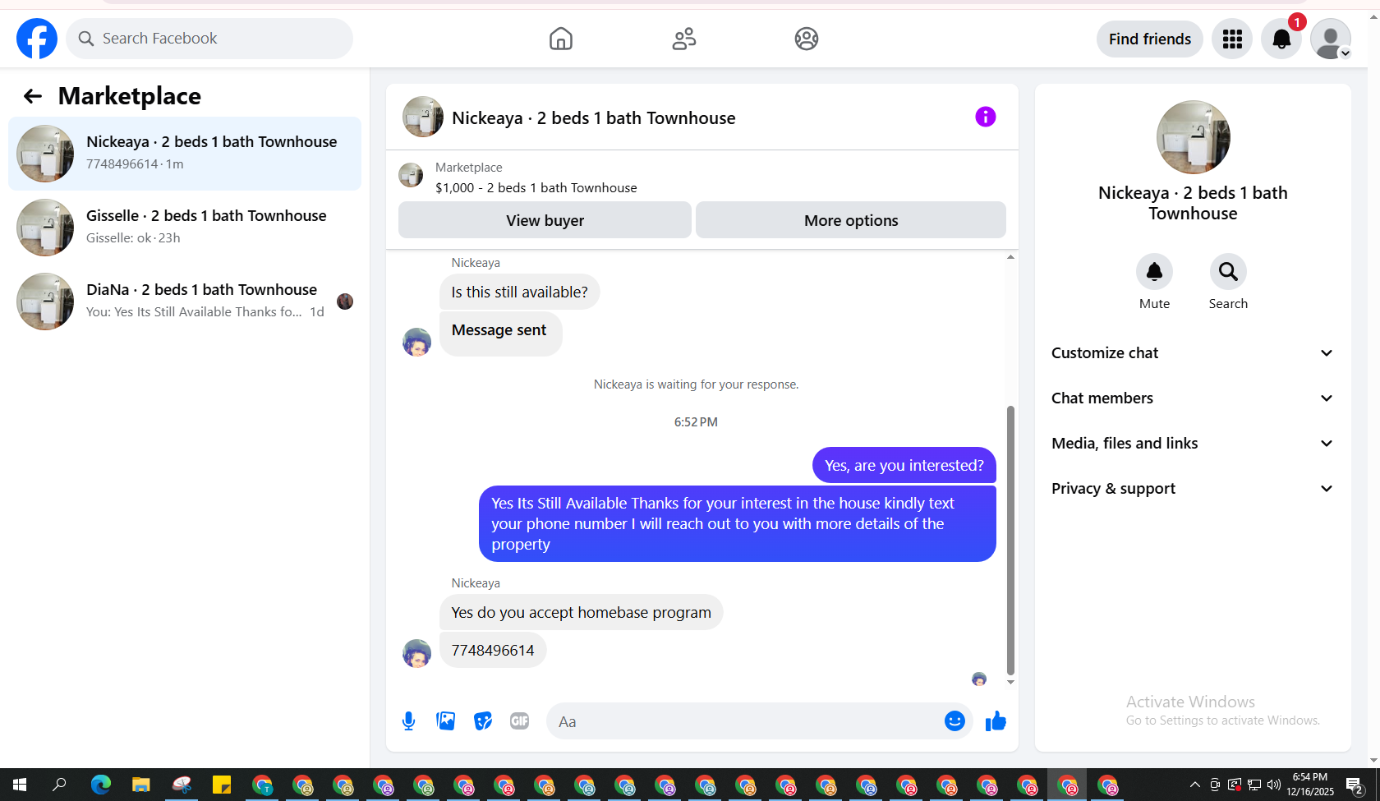Go to Facebook home via the logo
Screen dimensions: 1380x801
[37, 39]
